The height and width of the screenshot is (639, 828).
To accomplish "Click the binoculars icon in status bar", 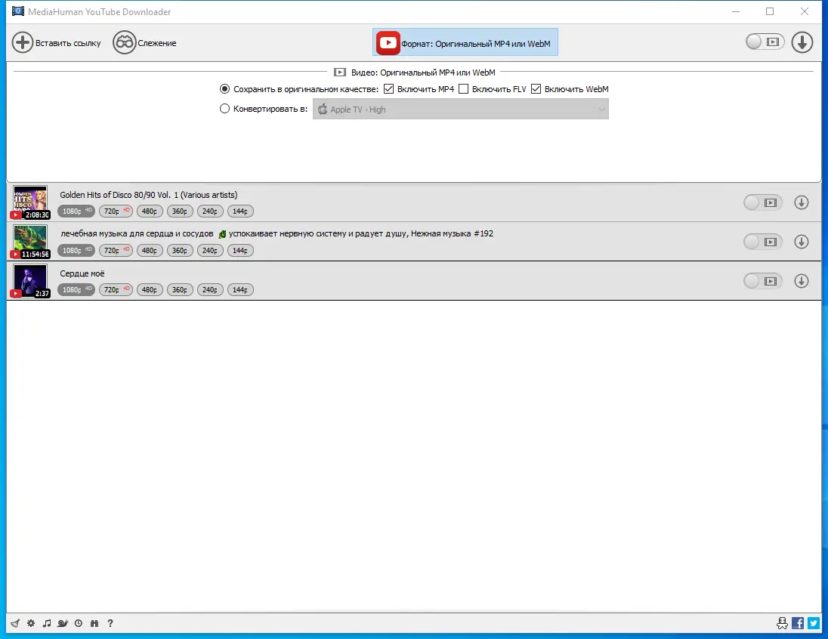I will [94, 623].
